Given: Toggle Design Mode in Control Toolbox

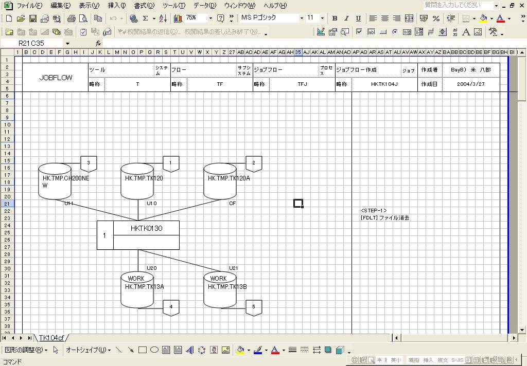Looking at the screenshot, I should coord(321,32).
